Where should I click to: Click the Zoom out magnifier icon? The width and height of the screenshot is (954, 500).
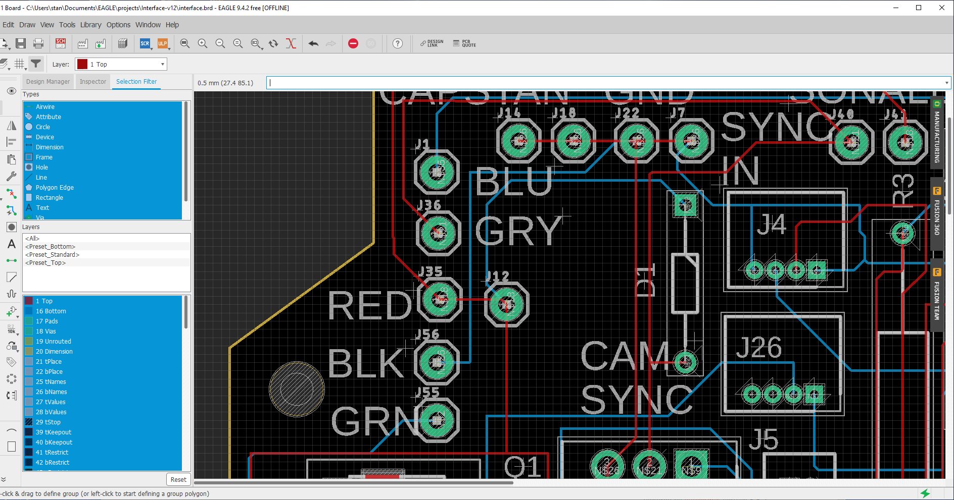point(220,43)
